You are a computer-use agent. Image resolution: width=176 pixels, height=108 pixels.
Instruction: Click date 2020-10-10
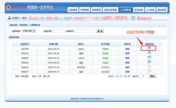click(x=54, y=58)
